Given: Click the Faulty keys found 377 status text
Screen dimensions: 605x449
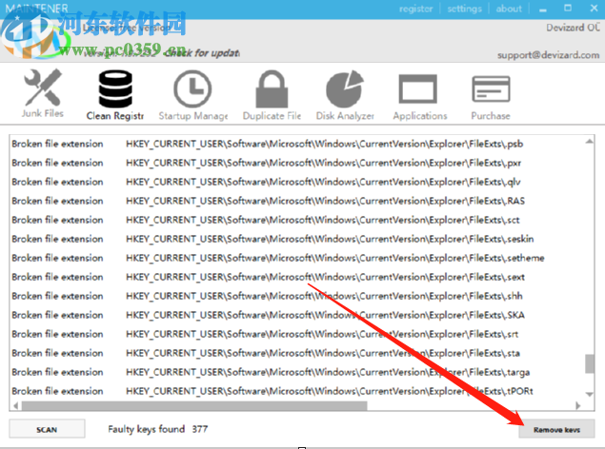Looking at the screenshot, I should point(158,429).
